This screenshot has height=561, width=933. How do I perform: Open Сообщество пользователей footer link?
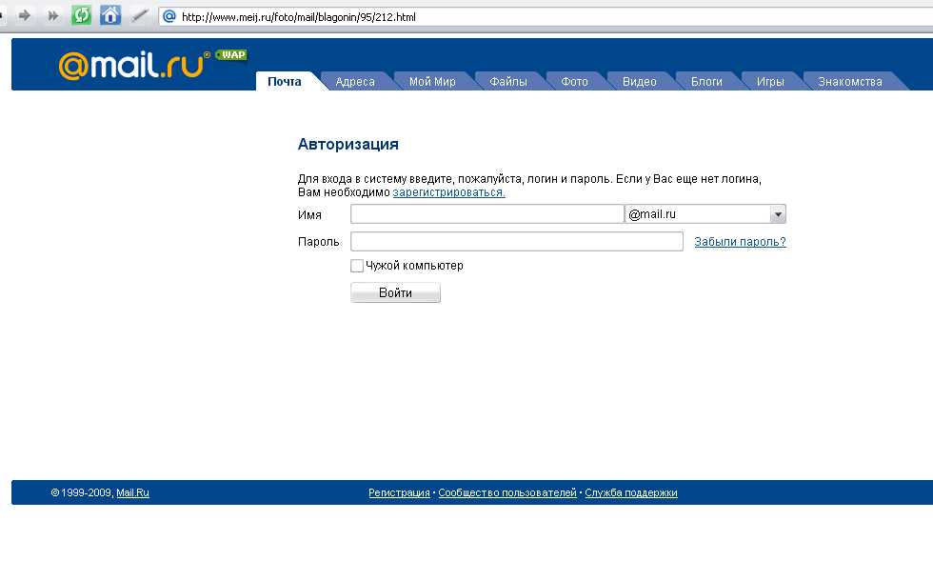pyautogui.click(x=507, y=492)
